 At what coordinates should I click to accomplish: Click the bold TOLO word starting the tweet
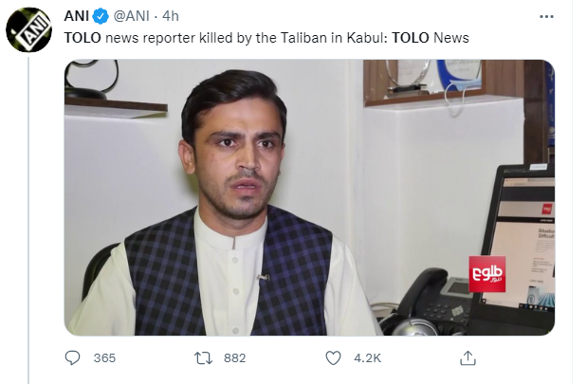click(83, 38)
